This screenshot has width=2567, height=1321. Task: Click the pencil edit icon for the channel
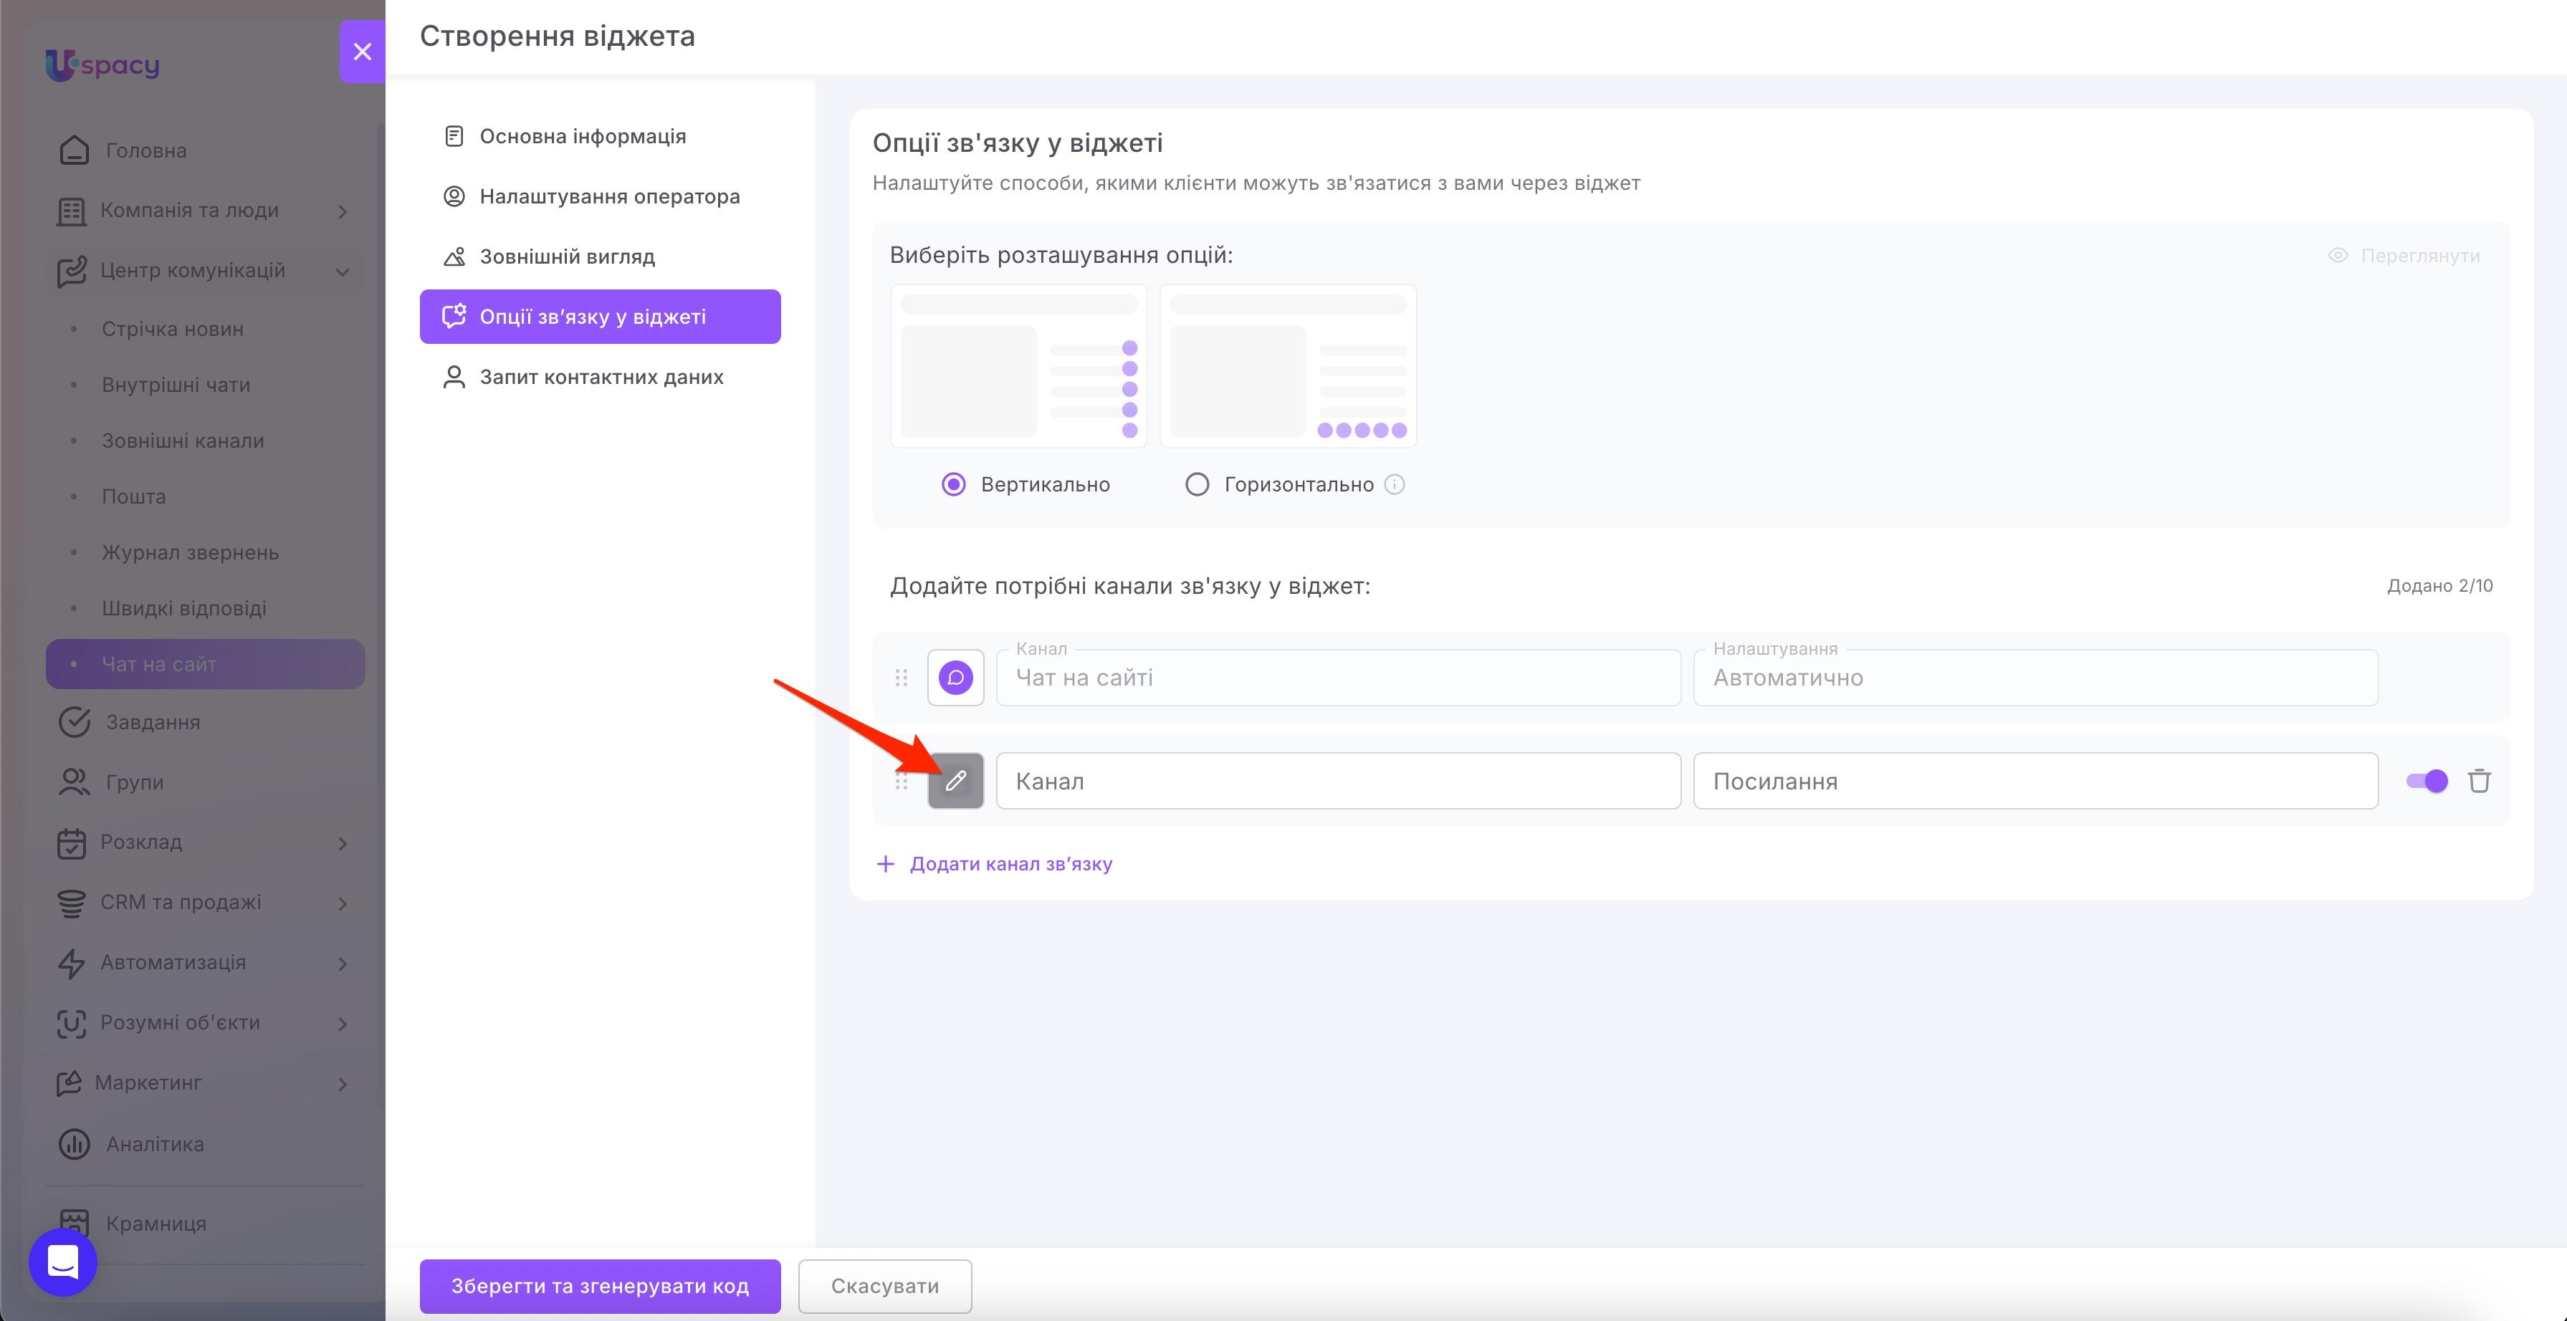tap(956, 781)
